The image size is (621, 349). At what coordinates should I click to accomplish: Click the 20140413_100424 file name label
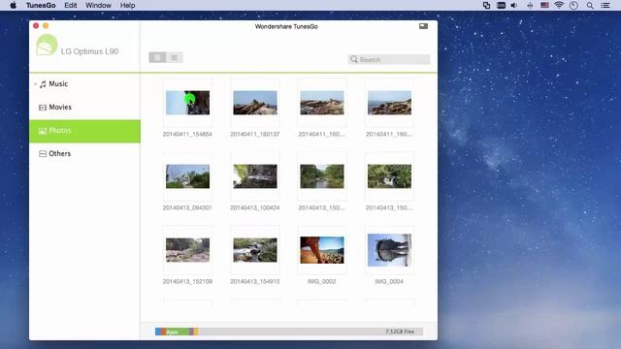coord(254,207)
